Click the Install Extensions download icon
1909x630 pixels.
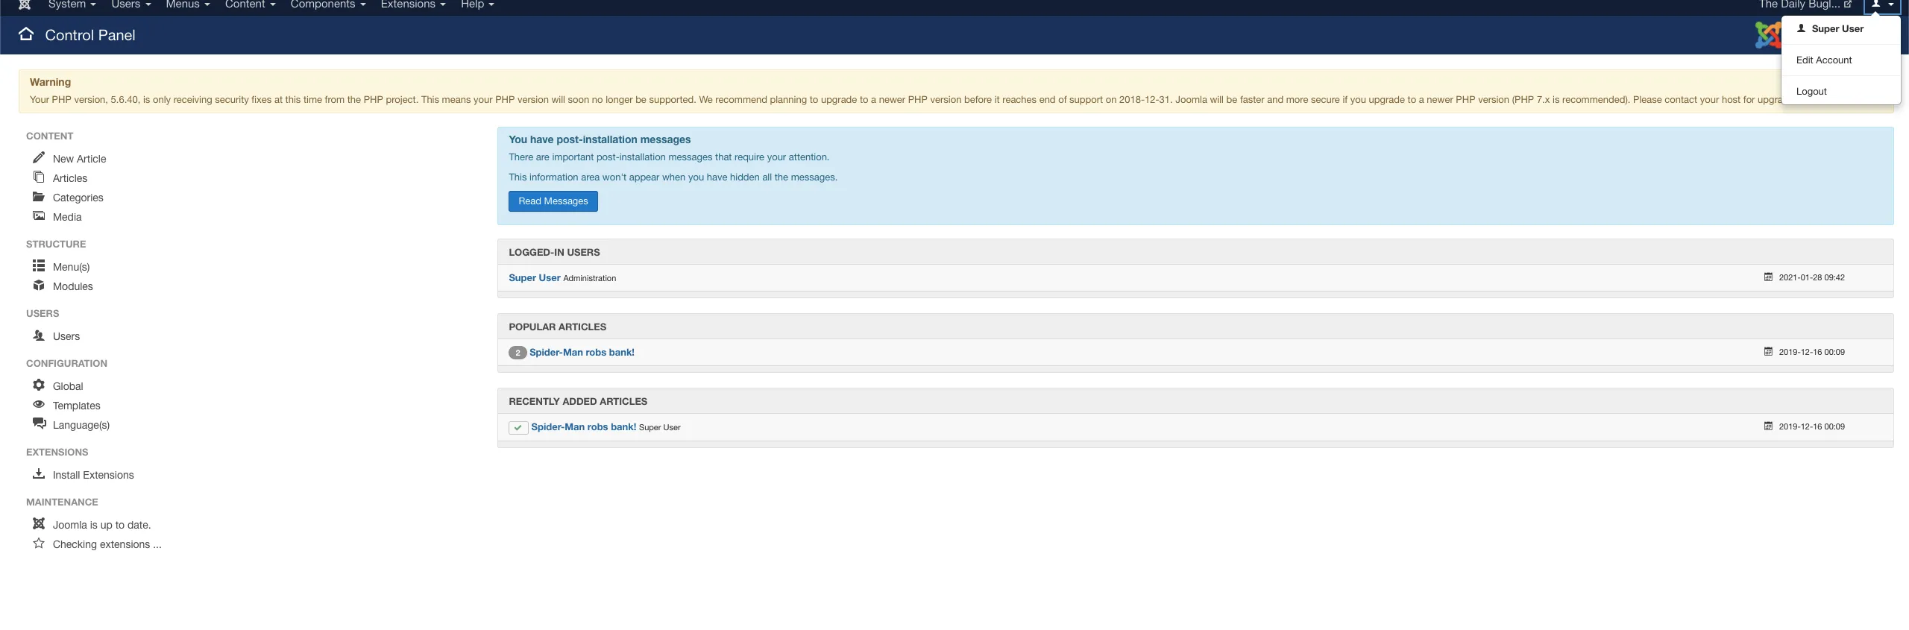click(39, 474)
